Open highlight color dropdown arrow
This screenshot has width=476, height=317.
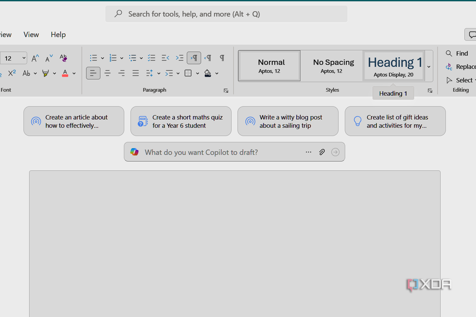[x=55, y=73]
